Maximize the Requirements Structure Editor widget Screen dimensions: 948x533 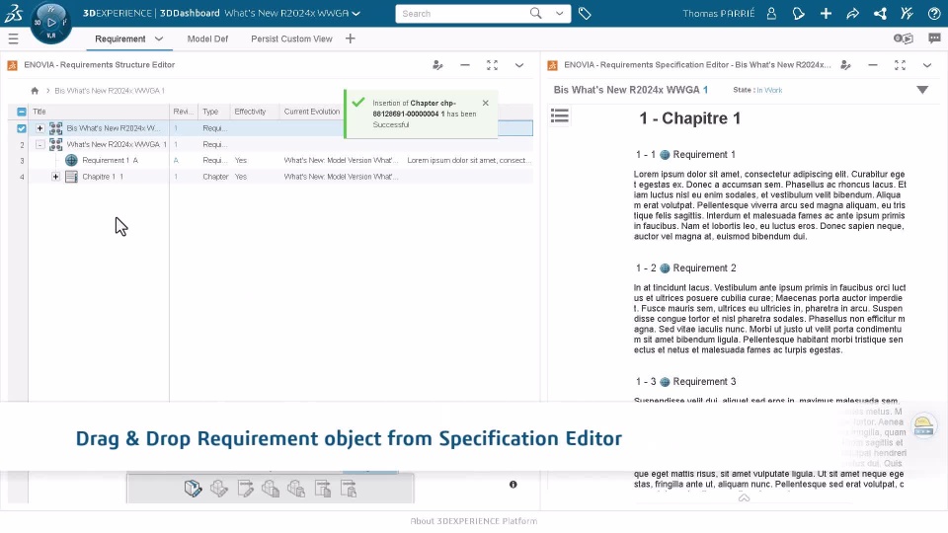click(492, 65)
